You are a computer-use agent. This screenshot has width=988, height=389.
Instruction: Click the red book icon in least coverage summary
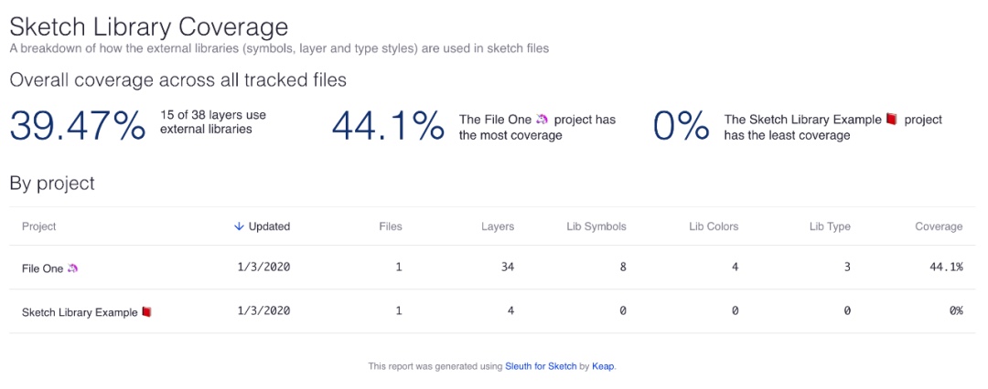pos(891,120)
